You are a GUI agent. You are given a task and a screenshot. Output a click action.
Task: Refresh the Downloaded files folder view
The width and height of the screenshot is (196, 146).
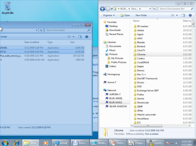point(155,9)
